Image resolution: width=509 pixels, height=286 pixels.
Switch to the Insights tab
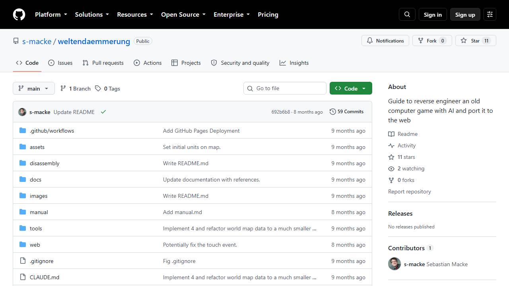click(x=294, y=63)
